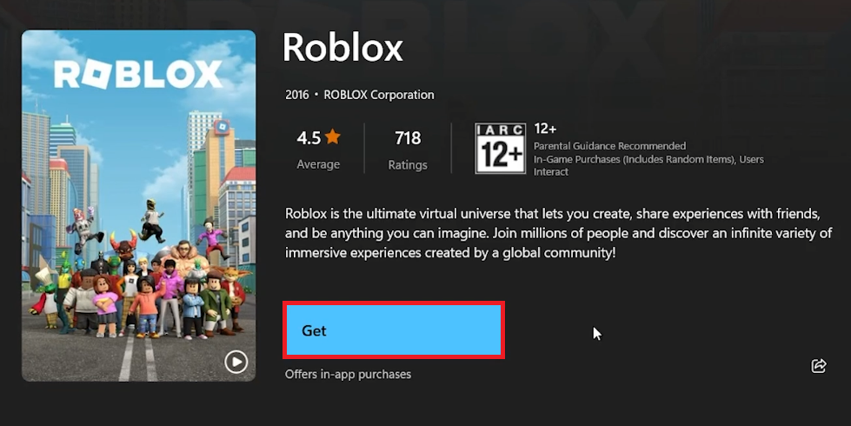Click the 718 ratings count
The height and width of the screenshot is (426, 851).
(x=408, y=137)
